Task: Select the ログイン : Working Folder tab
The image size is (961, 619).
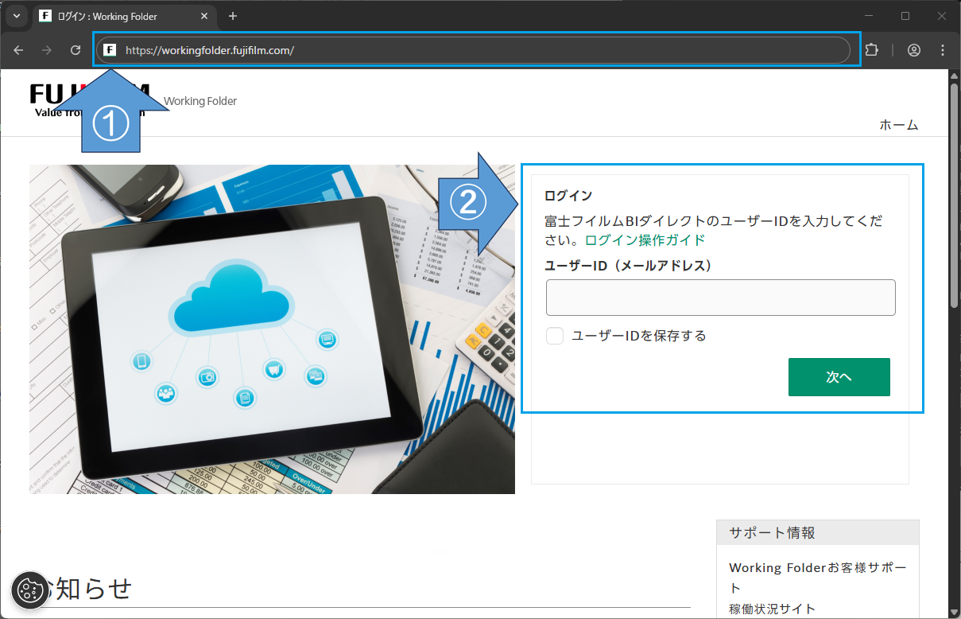Action: click(x=123, y=16)
